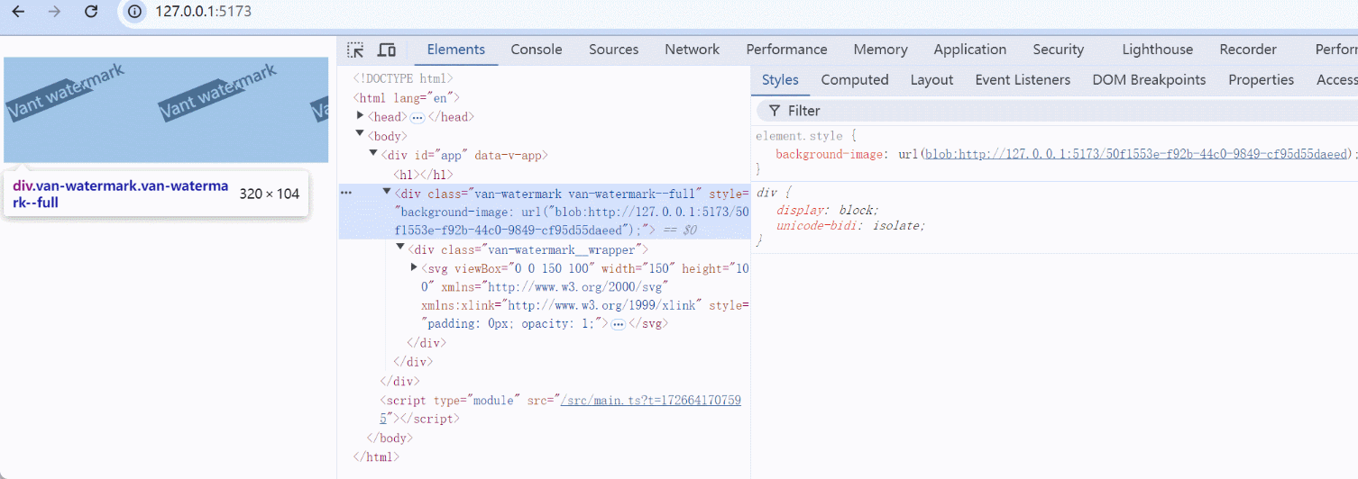Select the DOM Breakpoints sidebar tab

1149,80
